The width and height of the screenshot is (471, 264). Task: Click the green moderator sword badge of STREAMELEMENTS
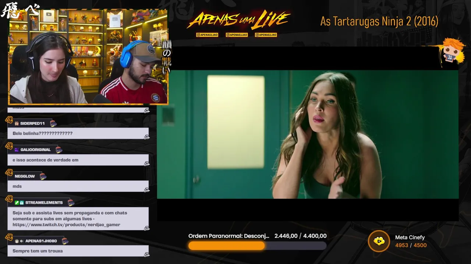tap(17, 203)
